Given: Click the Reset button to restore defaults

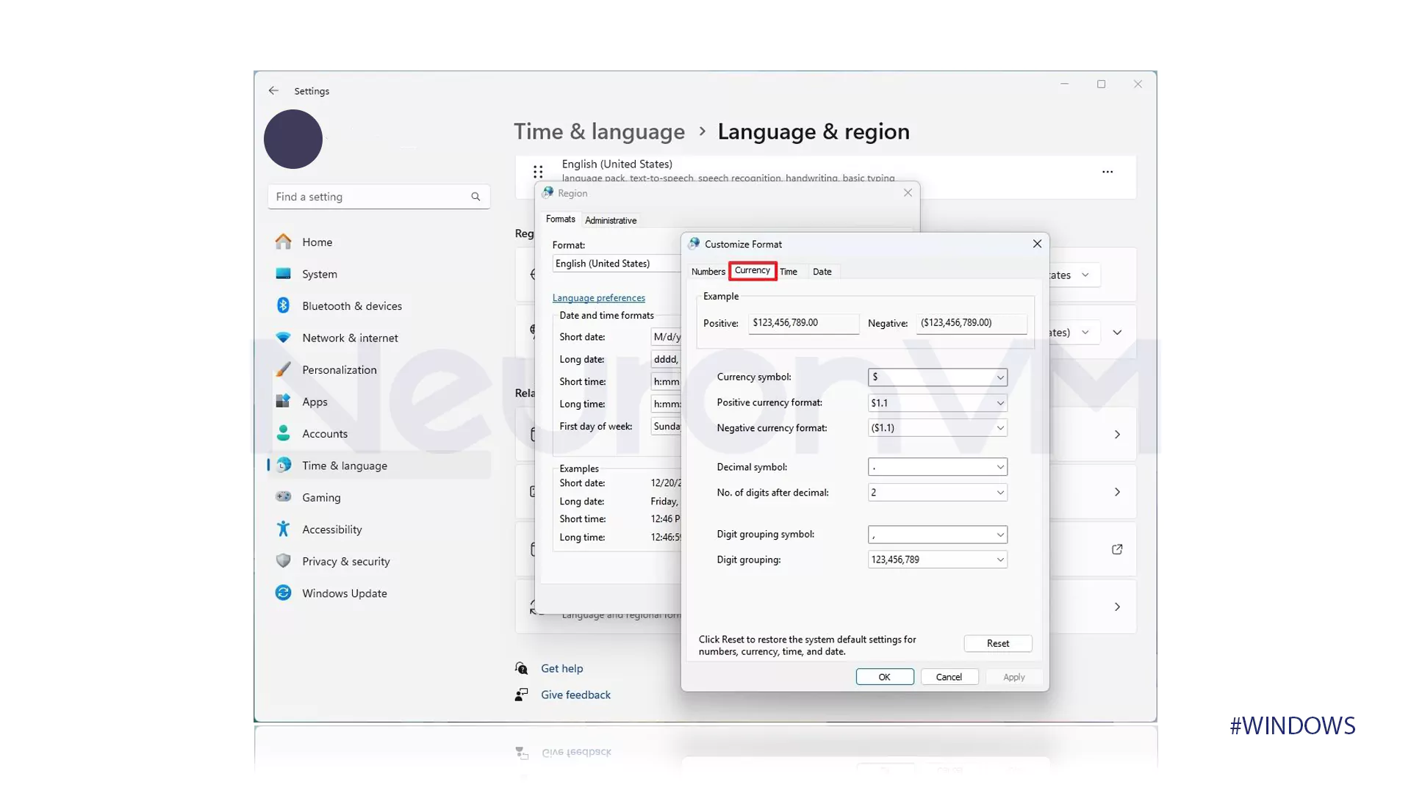Looking at the screenshot, I should pos(998,642).
